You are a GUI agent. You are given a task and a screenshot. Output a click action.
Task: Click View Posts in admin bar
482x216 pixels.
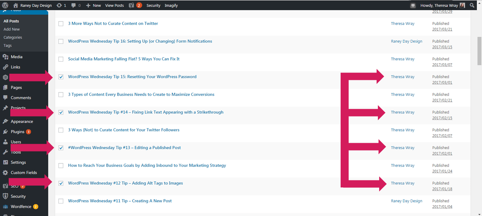[x=114, y=5]
